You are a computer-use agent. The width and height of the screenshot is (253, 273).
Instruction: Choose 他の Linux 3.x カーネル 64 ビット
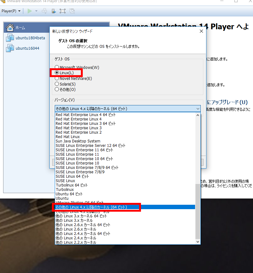coord(125,216)
